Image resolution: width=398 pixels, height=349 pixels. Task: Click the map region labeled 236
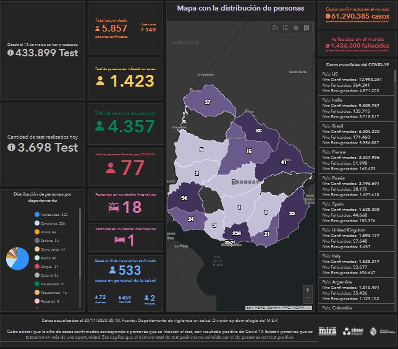[x=236, y=233]
